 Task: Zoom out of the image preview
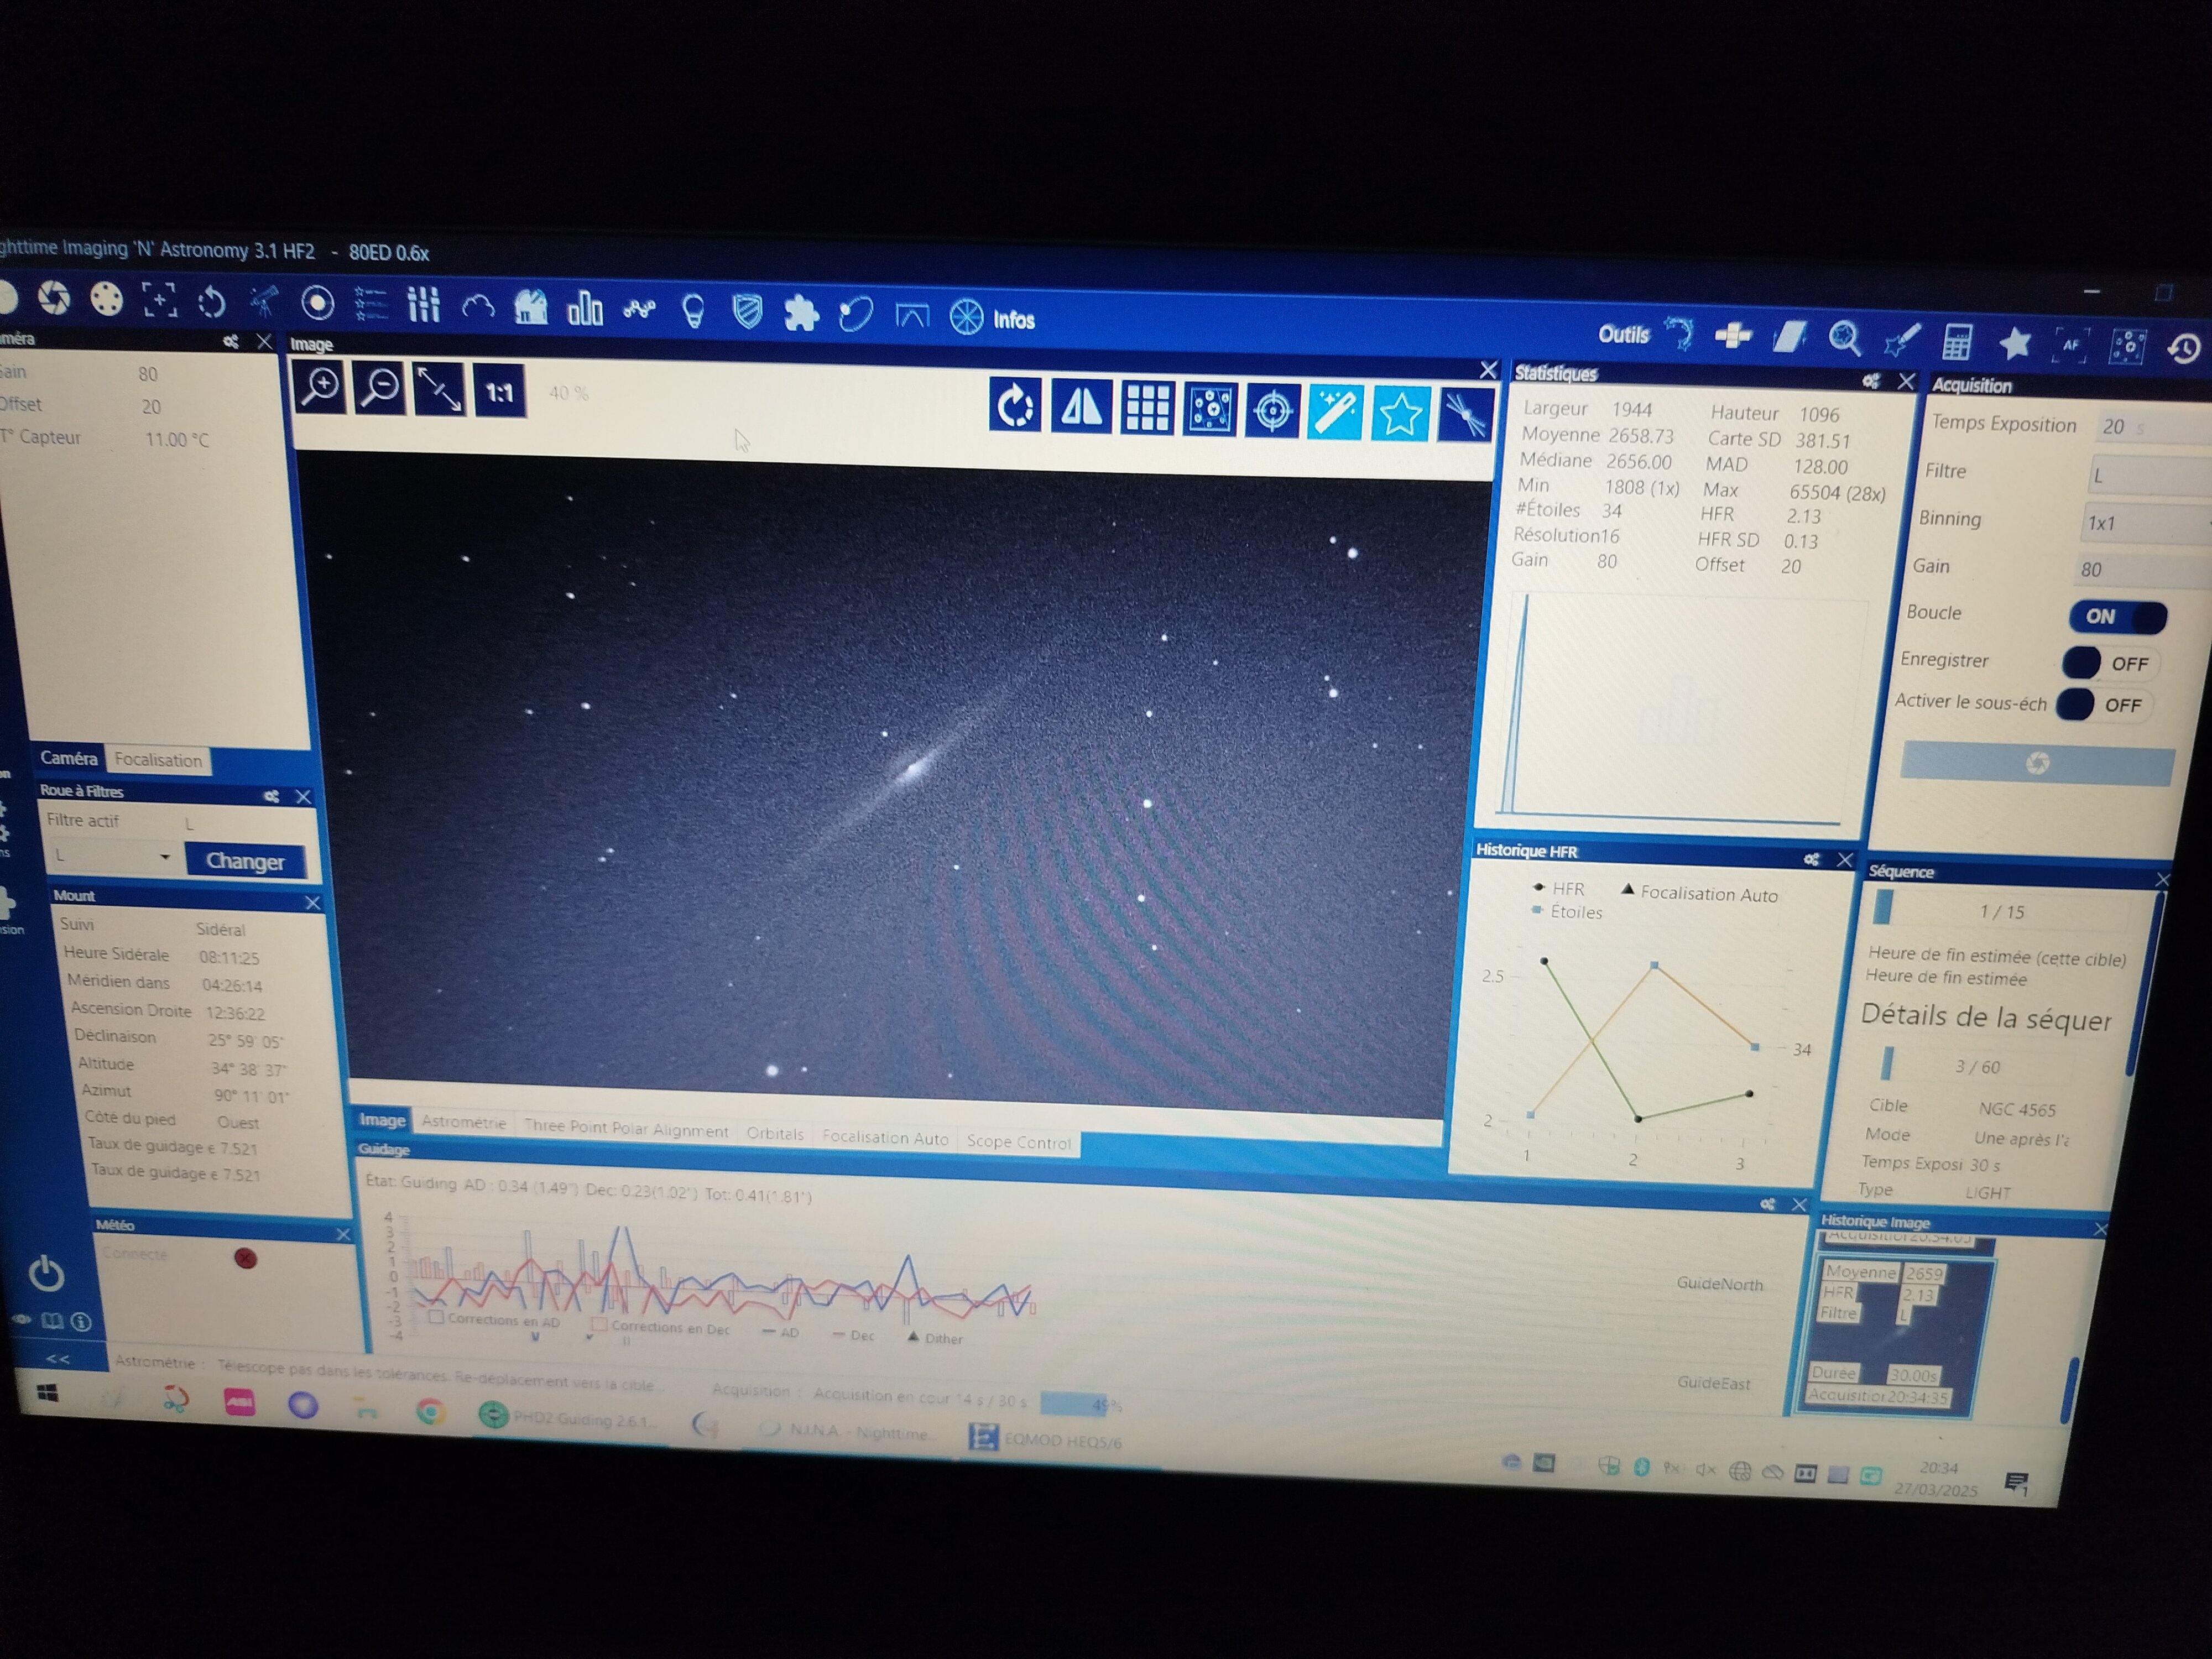(380, 388)
